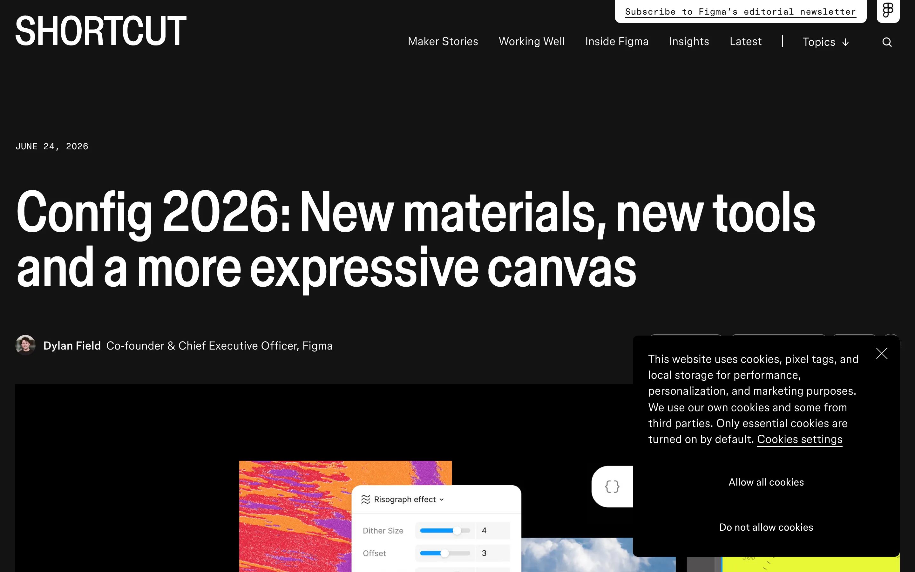
Task: Click the curly braces code icon
Action: 612,487
